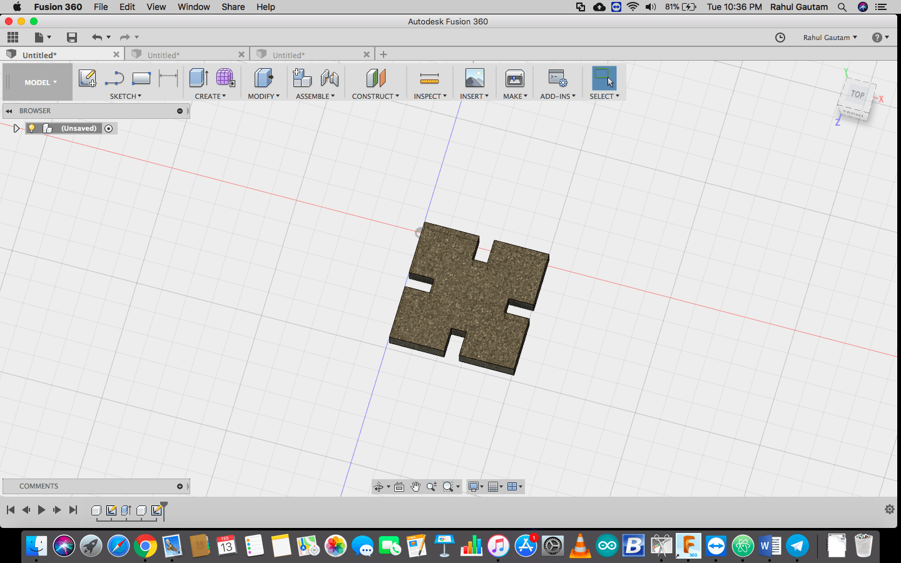Activate the Unsaved component radio button

coord(109,128)
